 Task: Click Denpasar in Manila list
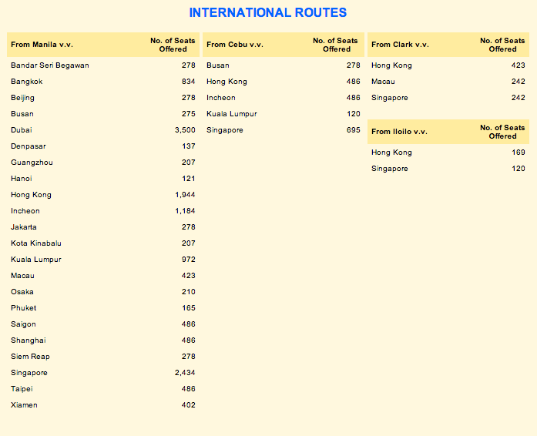(x=29, y=146)
